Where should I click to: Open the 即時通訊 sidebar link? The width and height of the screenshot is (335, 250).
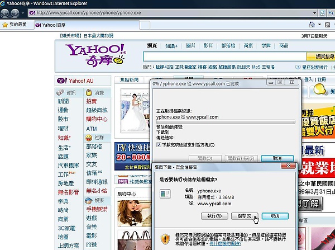pyautogui.click(x=97, y=182)
